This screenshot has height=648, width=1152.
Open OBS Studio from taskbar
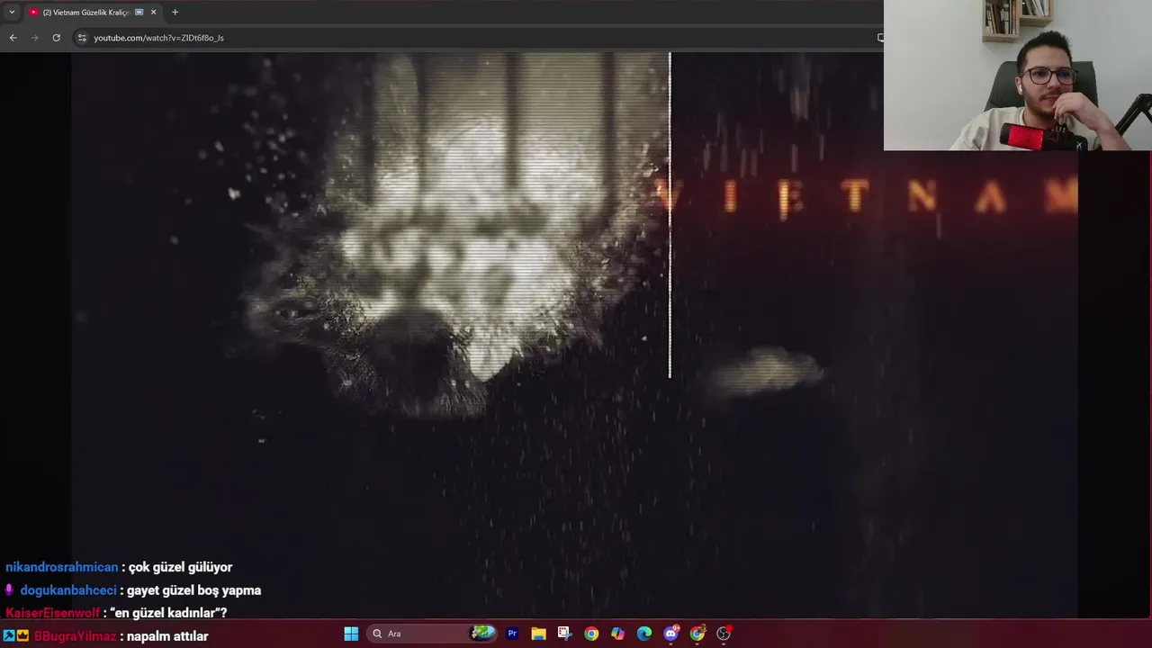click(724, 634)
